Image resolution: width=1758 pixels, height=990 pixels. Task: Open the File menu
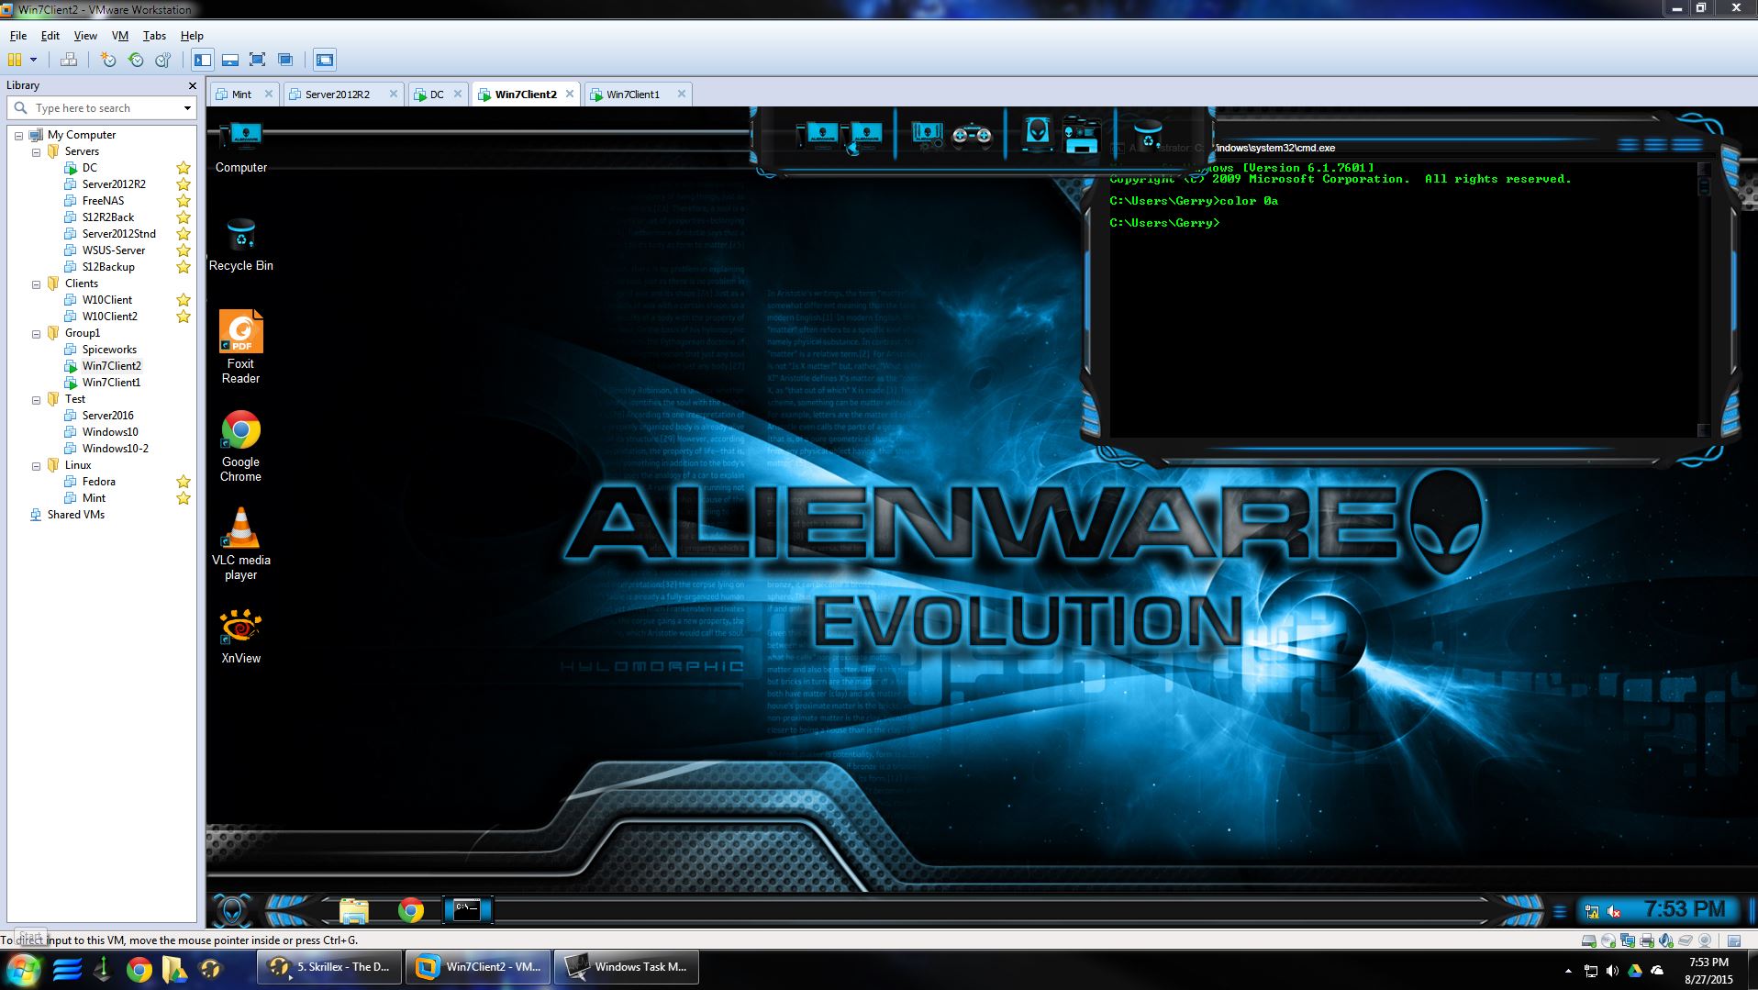tap(18, 36)
